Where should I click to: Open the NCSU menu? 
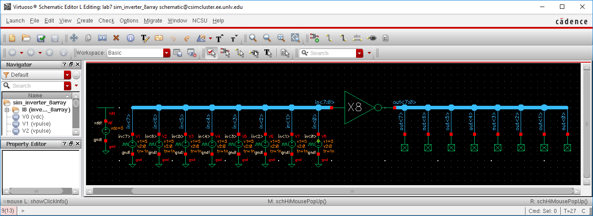point(200,21)
